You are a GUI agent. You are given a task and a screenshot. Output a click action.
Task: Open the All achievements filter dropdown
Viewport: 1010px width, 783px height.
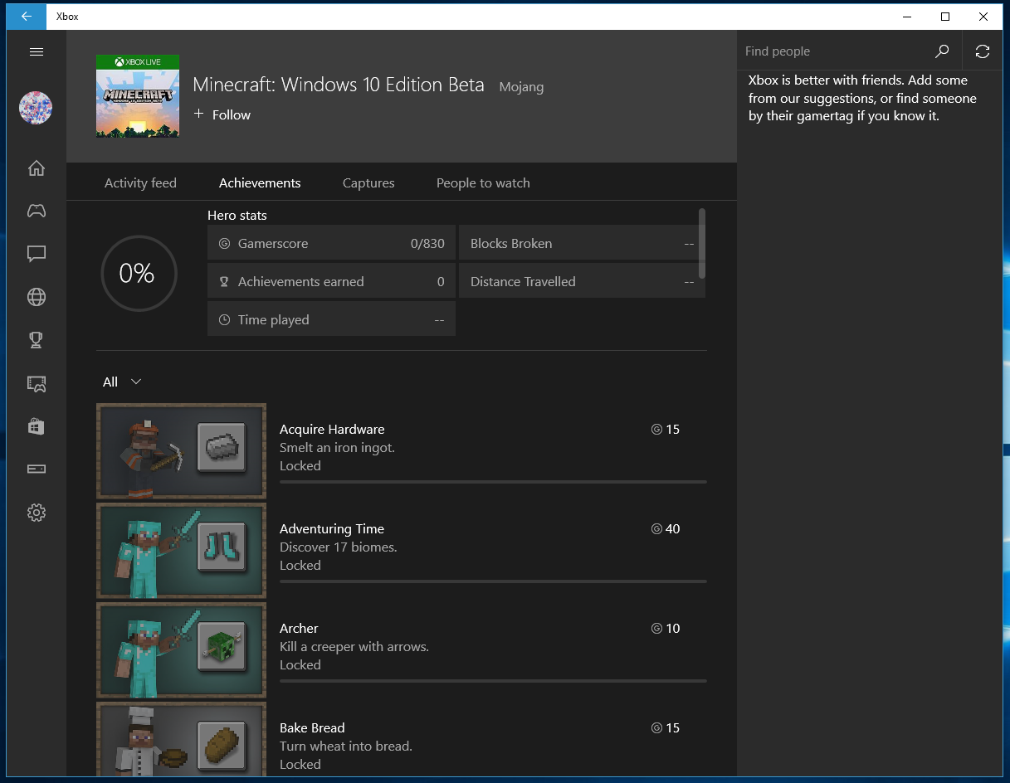coord(121,382)
